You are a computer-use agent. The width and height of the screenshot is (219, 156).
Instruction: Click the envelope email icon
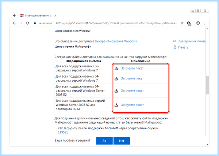coord(174,41)
